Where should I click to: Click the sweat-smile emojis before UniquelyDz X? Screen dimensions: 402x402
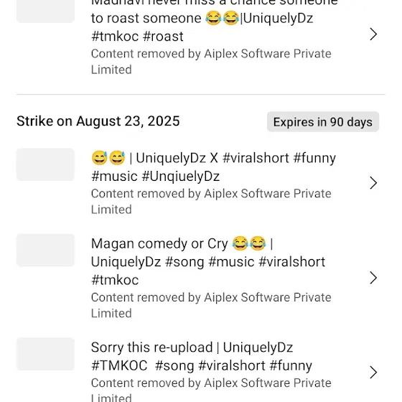click(x=108, y=158)
